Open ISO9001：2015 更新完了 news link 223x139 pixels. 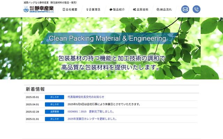(91, 112)
